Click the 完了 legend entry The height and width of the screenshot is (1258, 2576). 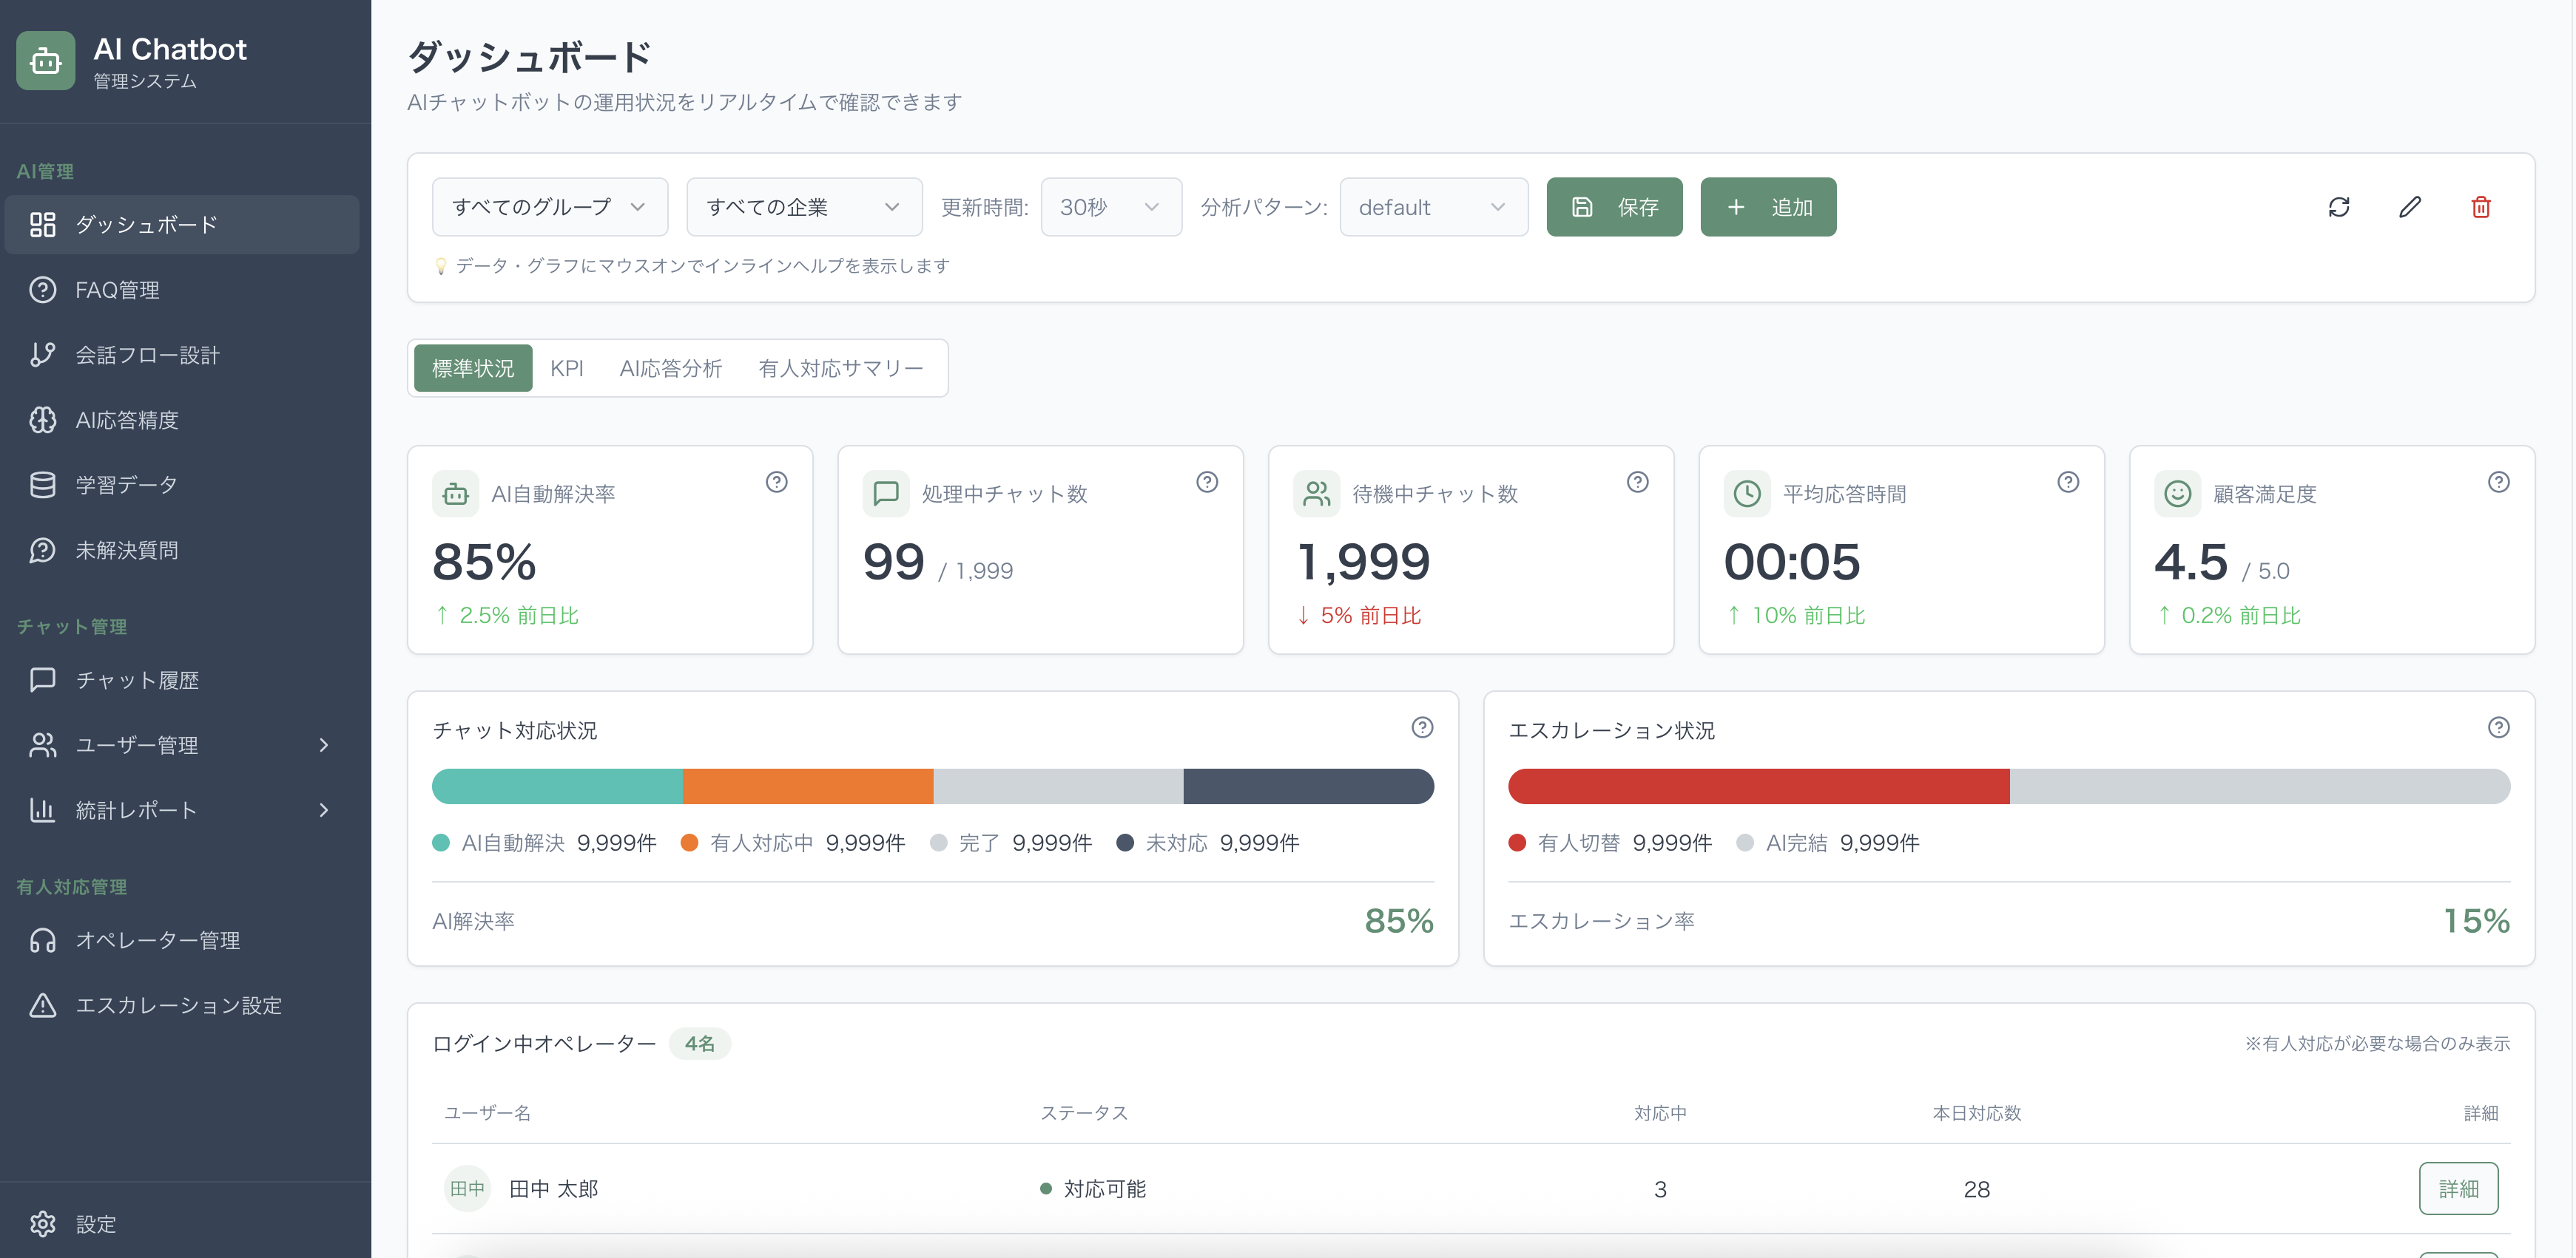click(x=1011, y=843)
